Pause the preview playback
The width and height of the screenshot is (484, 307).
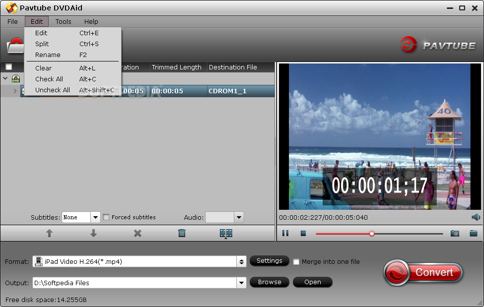tap(285, 233)
